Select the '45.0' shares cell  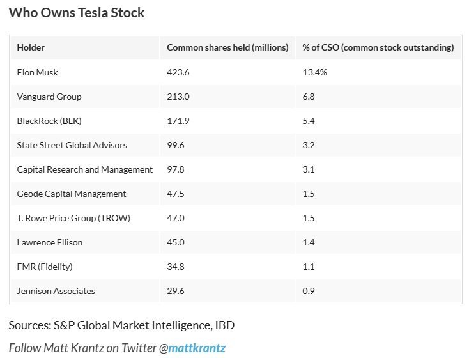point(227,242)
